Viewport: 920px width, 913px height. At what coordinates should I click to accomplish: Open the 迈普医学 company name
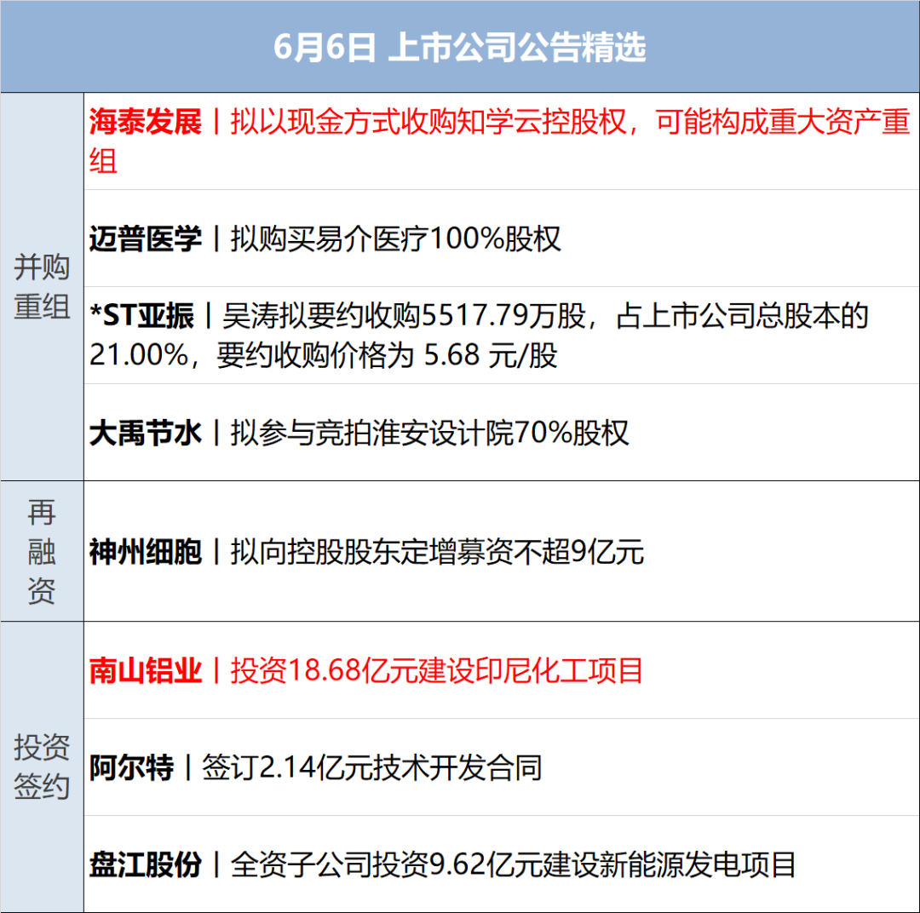point(146,238)
